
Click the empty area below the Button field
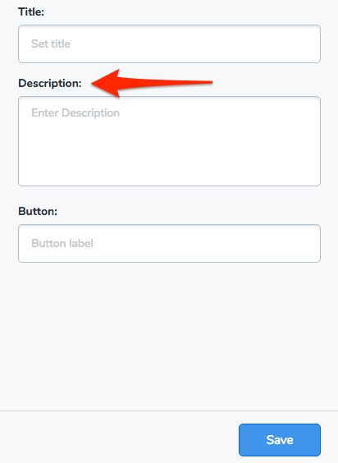169,335
